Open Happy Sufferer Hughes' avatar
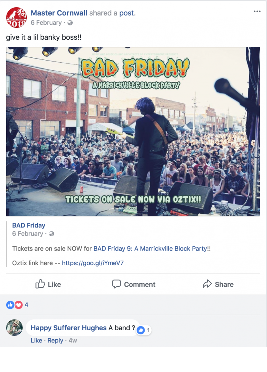 pyautogui.click(x=15, y=328)
